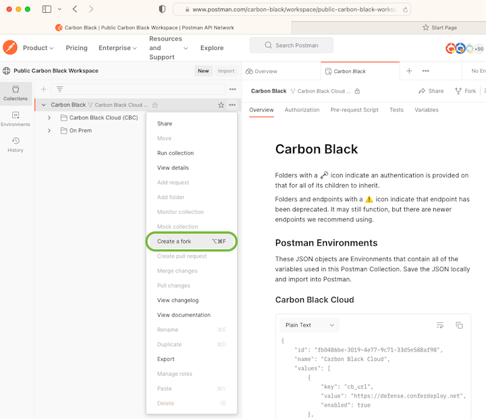
Task: Click the Search Postman field
Action: 292,45
